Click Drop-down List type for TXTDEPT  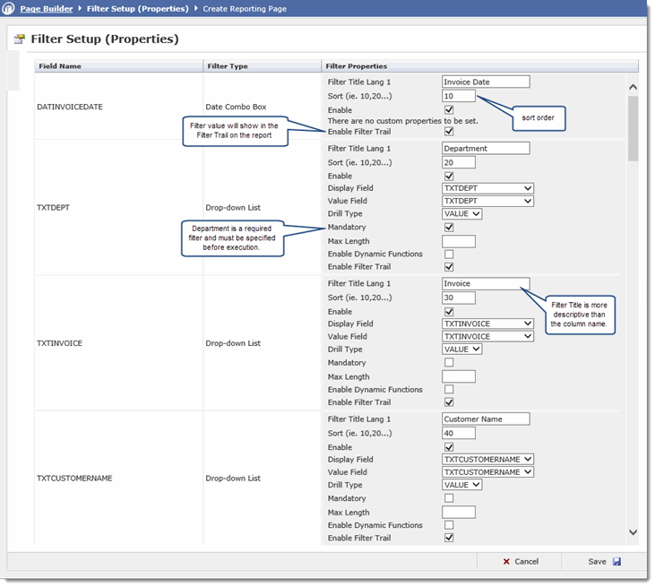(233, 208)
